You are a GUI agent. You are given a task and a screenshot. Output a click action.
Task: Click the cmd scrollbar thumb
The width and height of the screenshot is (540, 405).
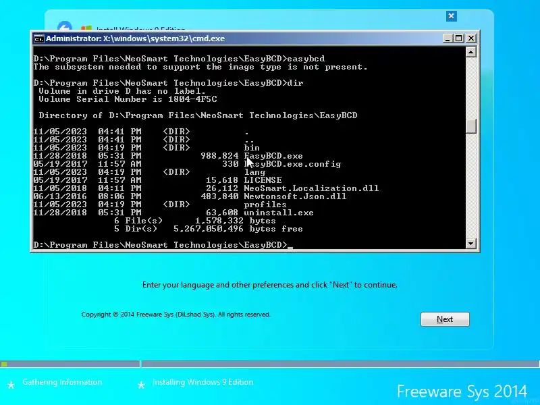[470, 126]
